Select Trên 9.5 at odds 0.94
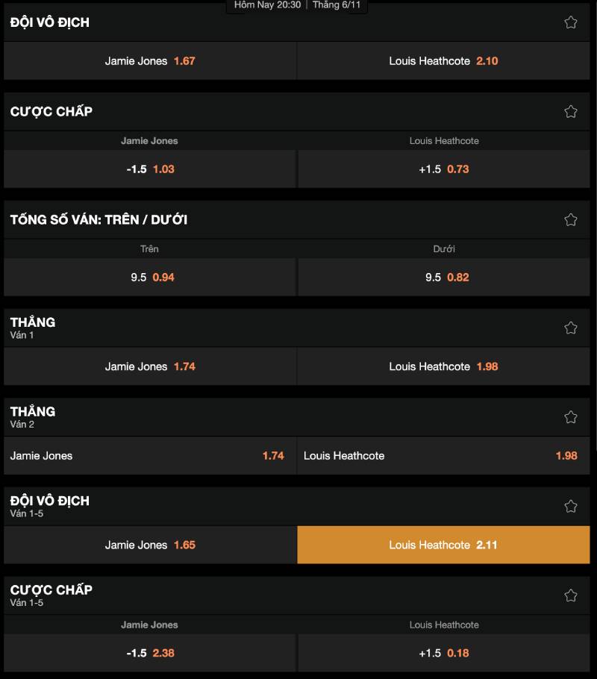Image resolution: width=597 pixels, height=679 pixels. point(150,278)
